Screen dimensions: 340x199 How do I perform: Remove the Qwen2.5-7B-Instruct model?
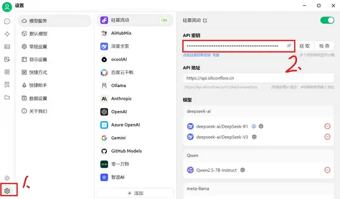327,170
